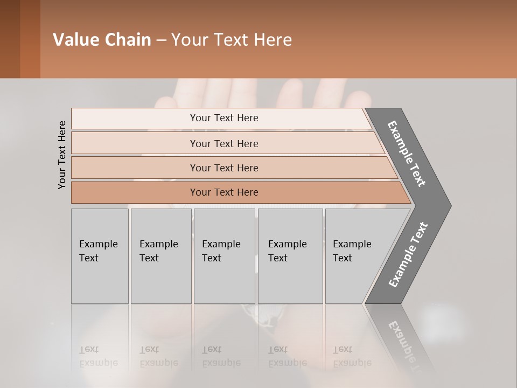Select the fifth pointed "Example Text" box
Image resolution: width=517 pixels, height=388 pixels.
coord(355,255)
